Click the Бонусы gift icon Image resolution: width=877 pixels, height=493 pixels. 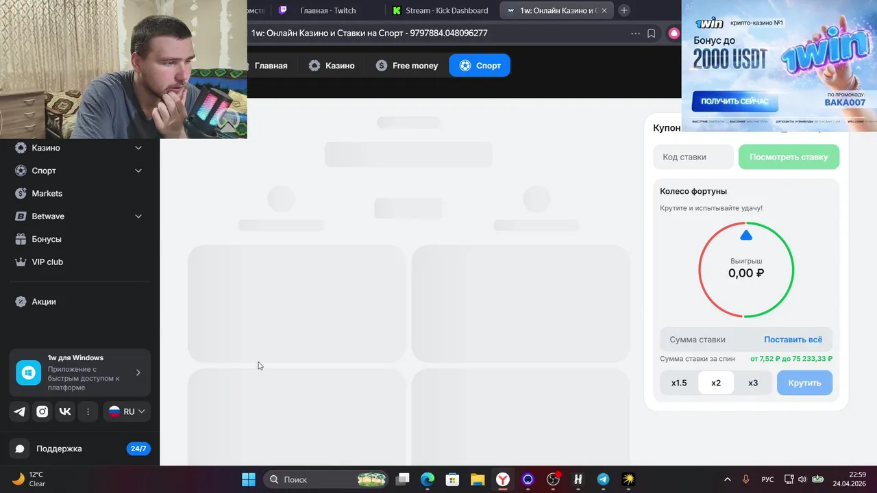(x=21, y=239)
